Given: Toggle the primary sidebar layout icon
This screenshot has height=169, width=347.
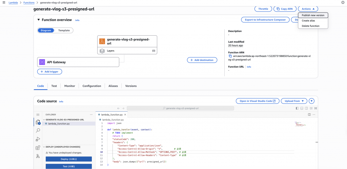Looking at the screenshot, I should click(x=297, y=108).
